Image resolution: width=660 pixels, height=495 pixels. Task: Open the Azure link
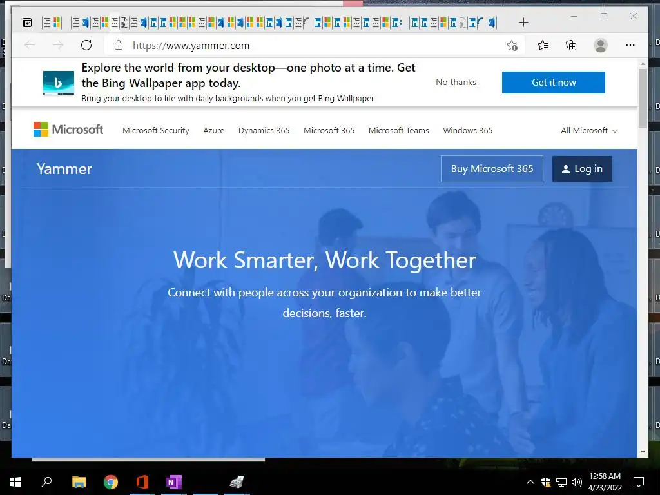[214, 130]
